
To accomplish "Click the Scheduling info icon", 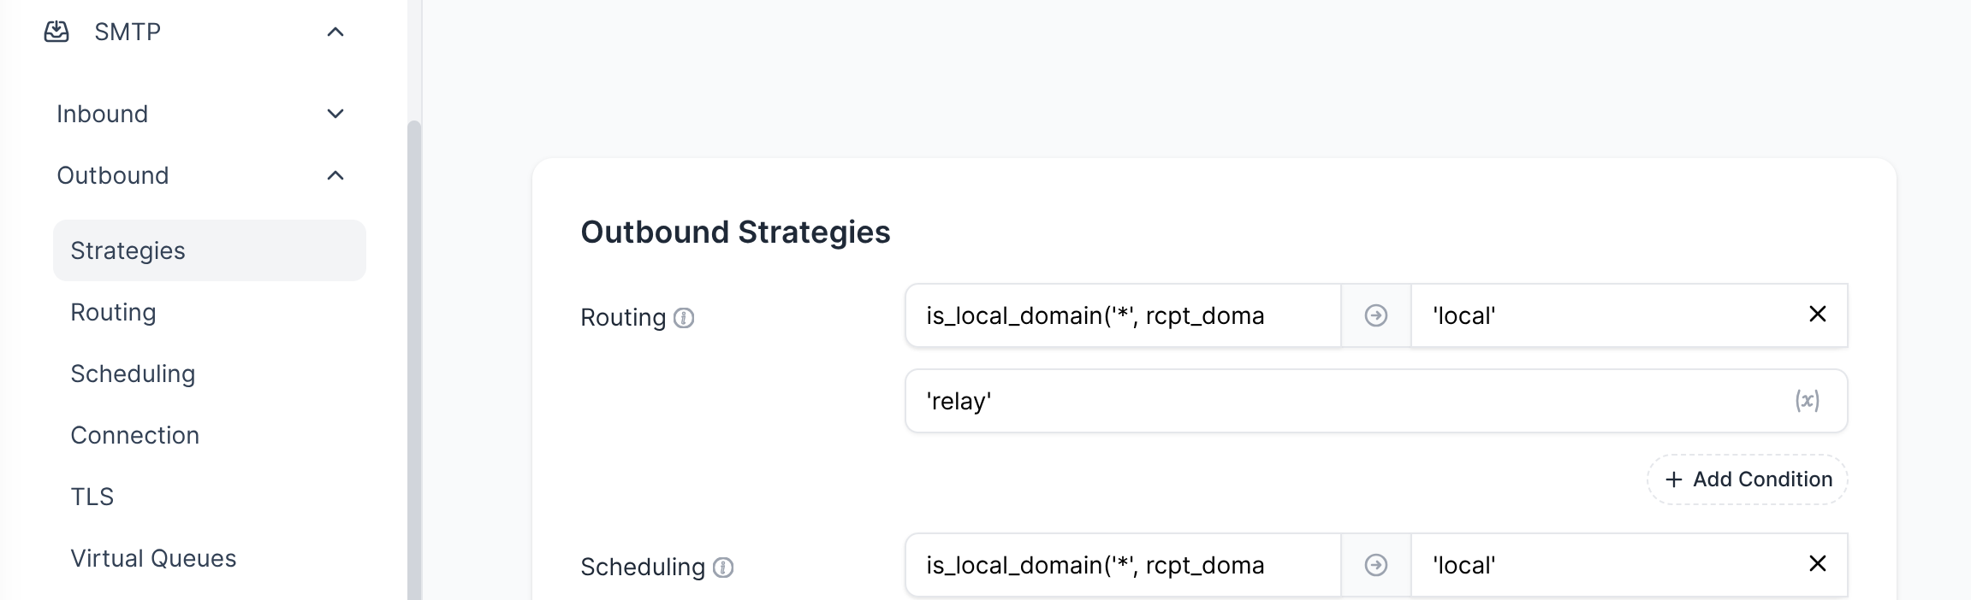I will [x=723, y=568].
